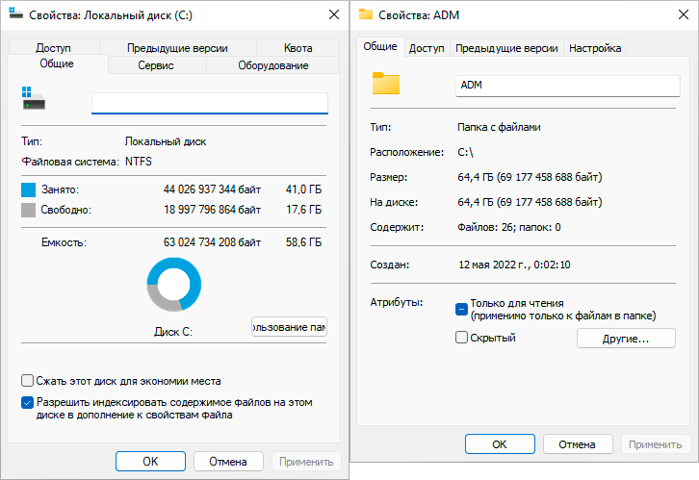The image size is (699, 480).
Task: Select the Настройка tab in ADM properties
Action: (x=595, y=48)
